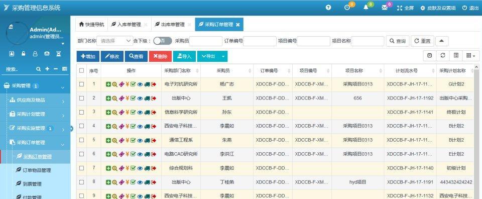The width and height of the screenshot is (482, 199).
Task: Click the user profile person icon in sidebar
Action: [35, 54]
